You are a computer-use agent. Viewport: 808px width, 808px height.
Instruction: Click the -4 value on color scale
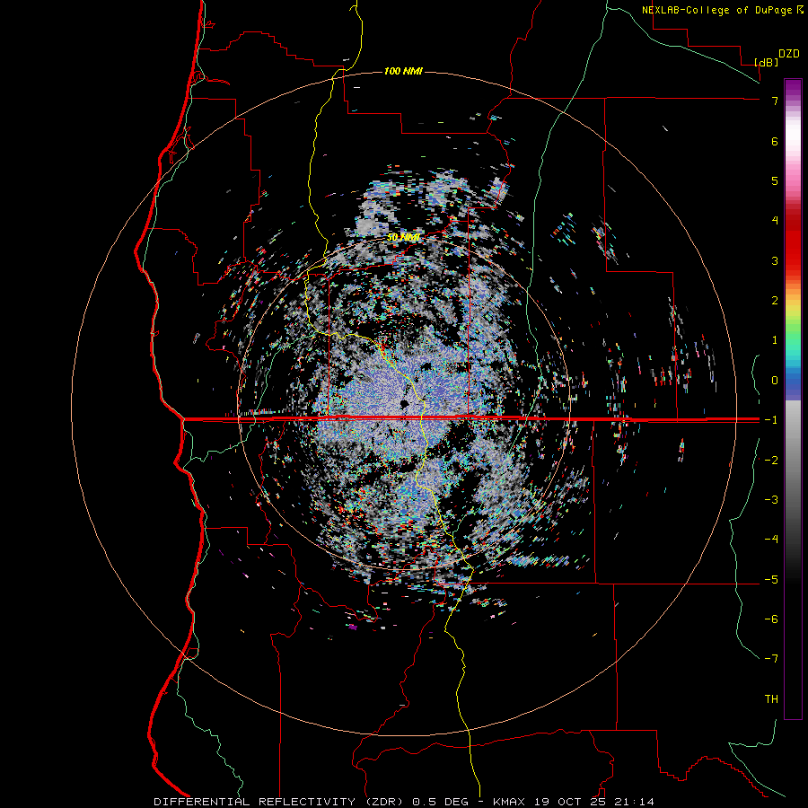click(x=771, y=539)
